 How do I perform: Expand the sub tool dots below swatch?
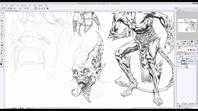2,67
